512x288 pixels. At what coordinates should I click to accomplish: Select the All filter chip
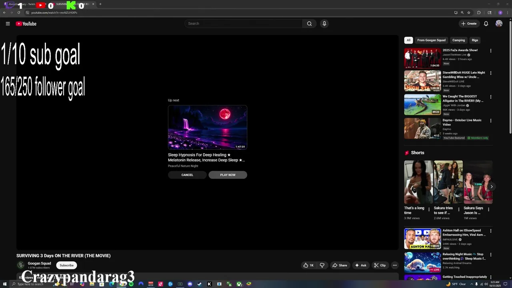[x=408, y=40]
